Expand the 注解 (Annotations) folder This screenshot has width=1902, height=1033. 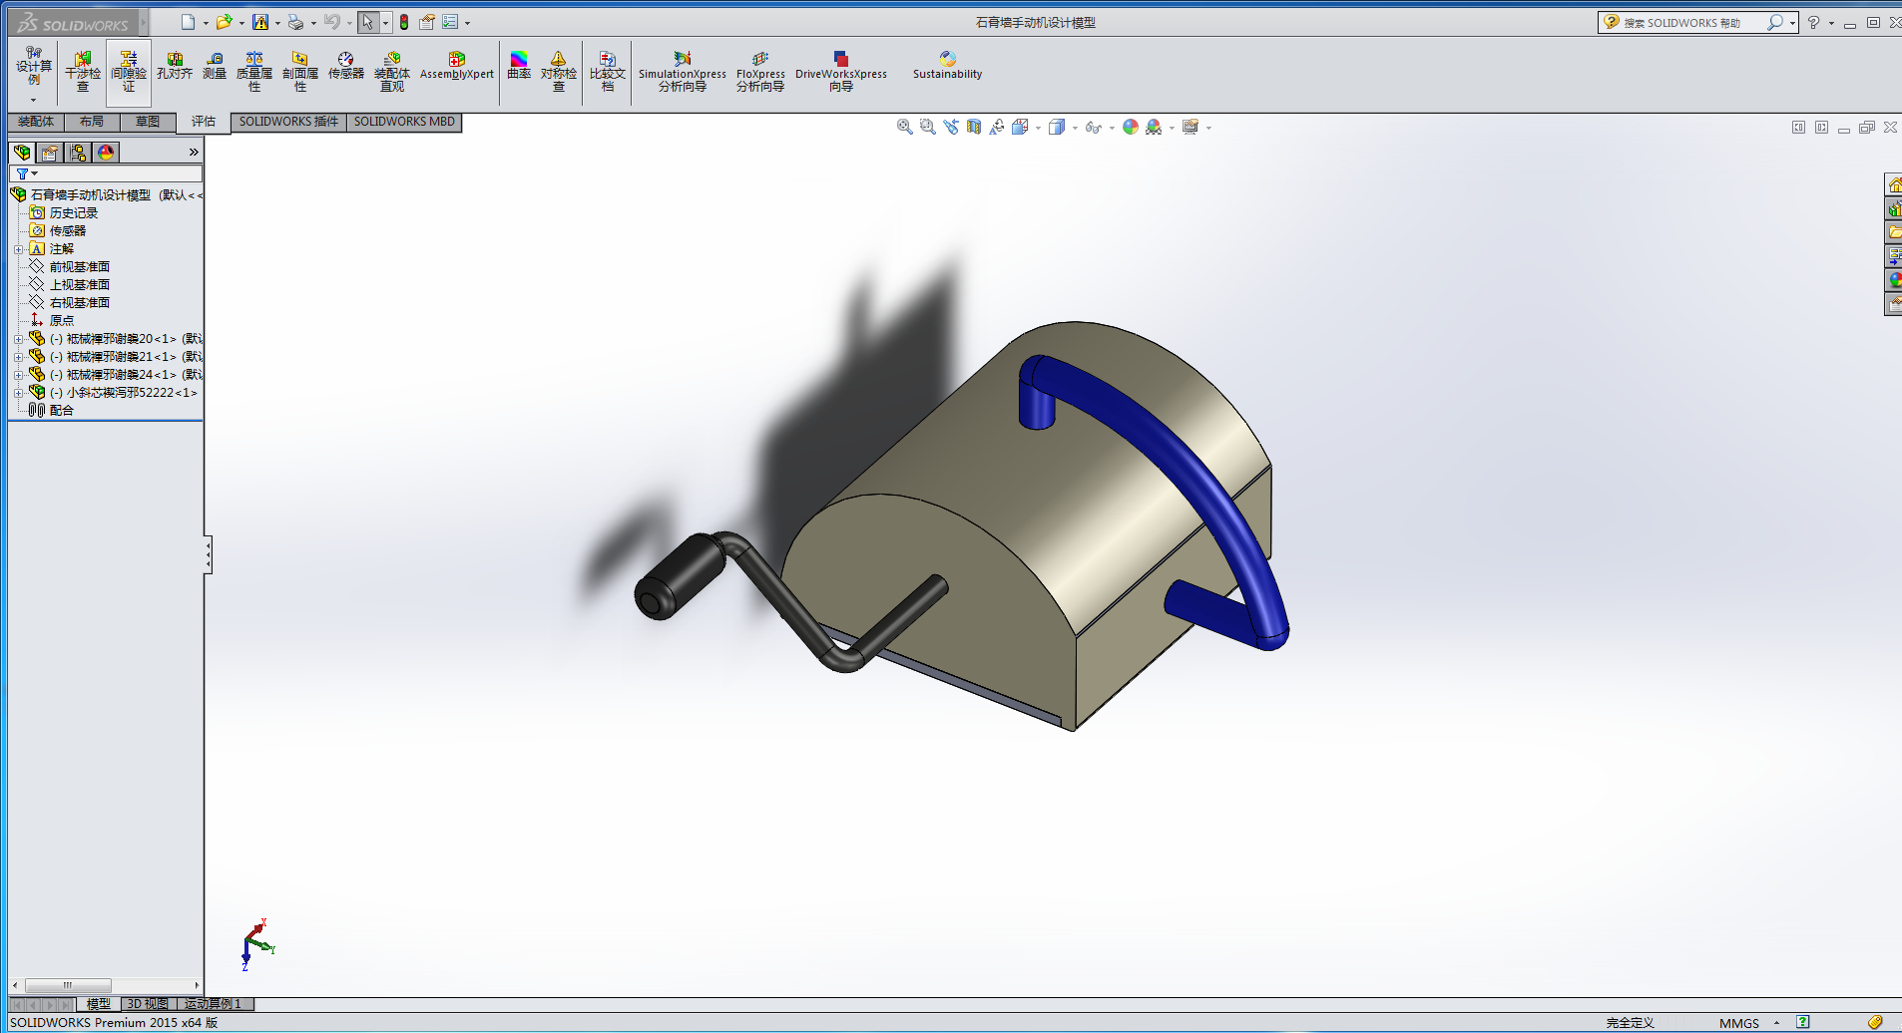pos(18,249)
